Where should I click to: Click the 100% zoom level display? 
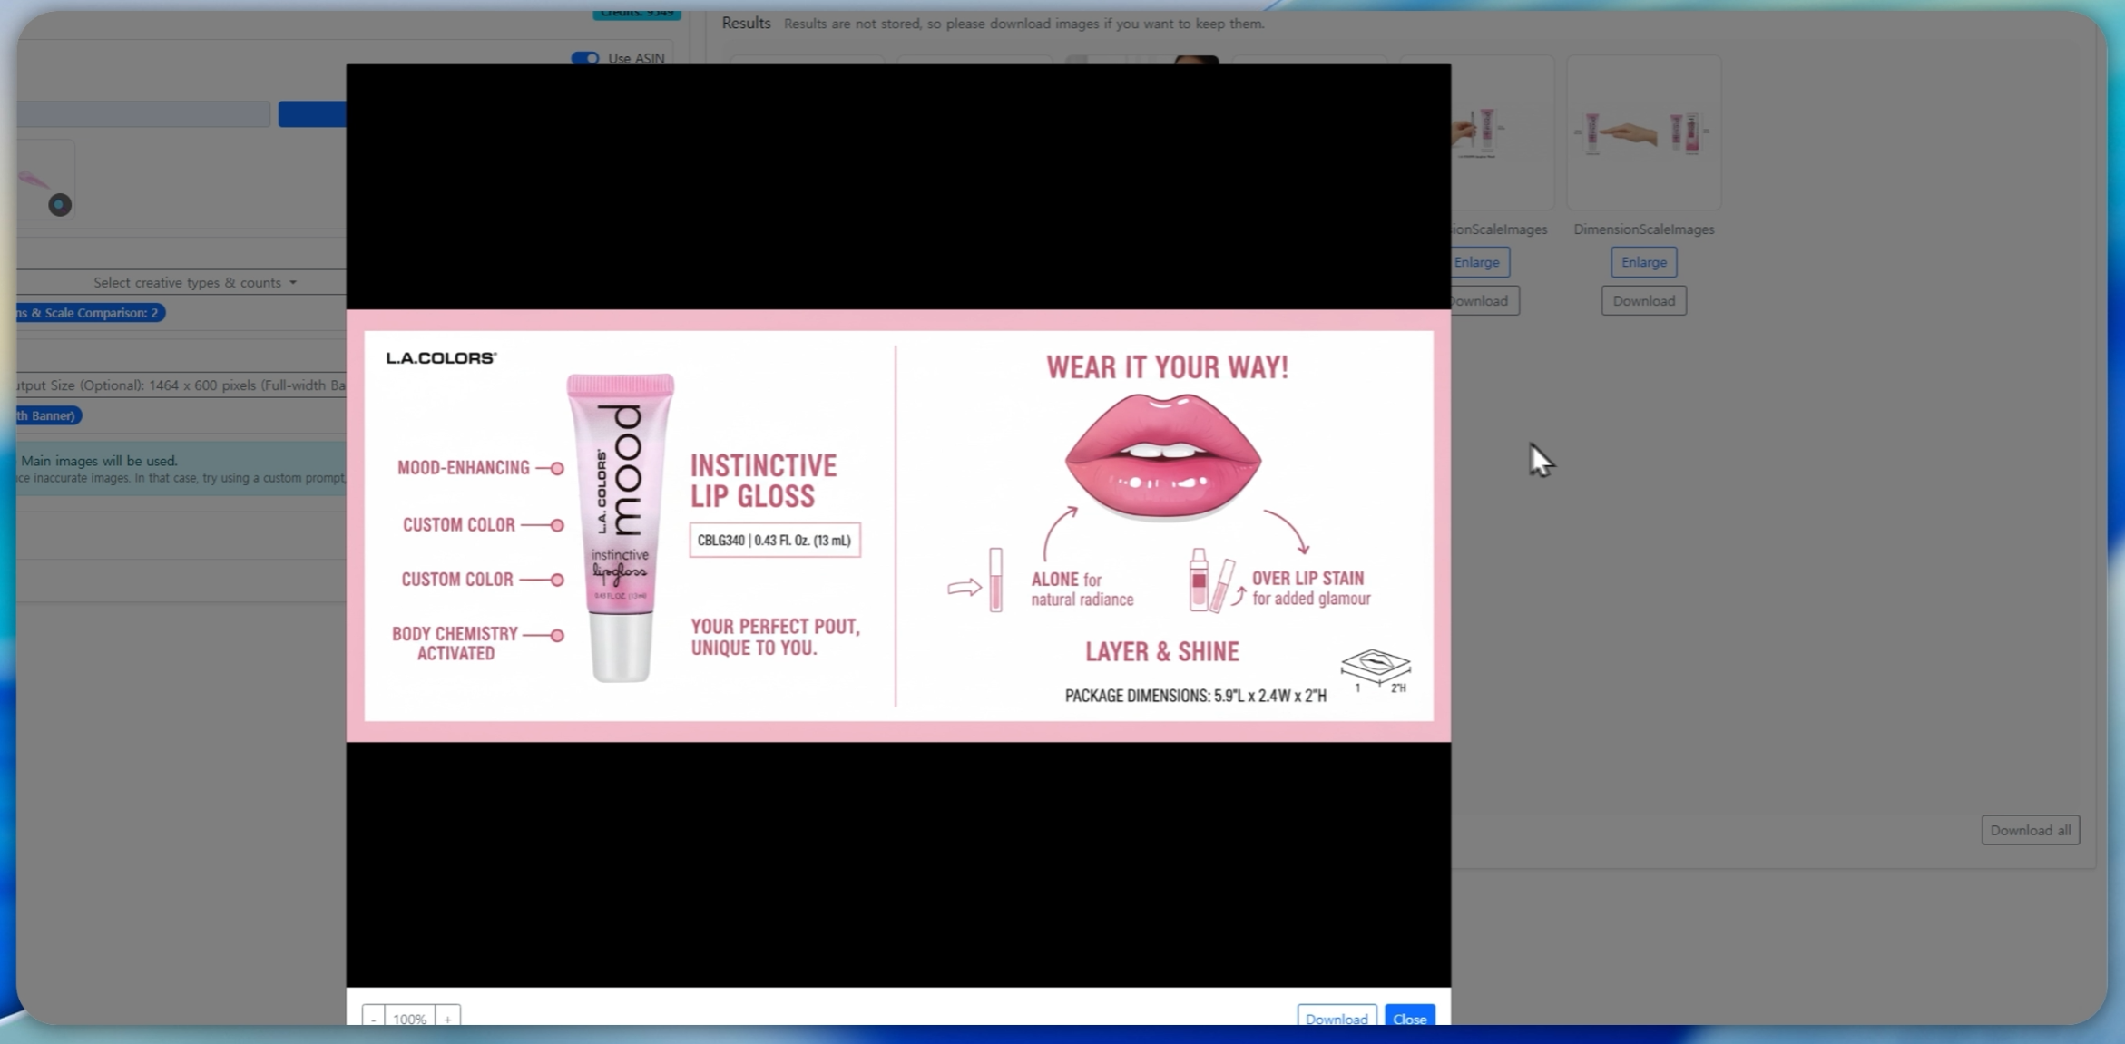pos(409,1019)
